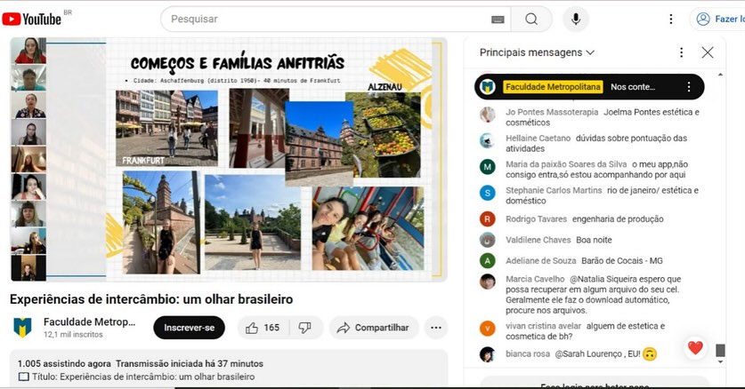Dislike the video with thumbs down
The height and width of the screenshot is (389, 745).
pyautogui.click(x=305, y=328)
